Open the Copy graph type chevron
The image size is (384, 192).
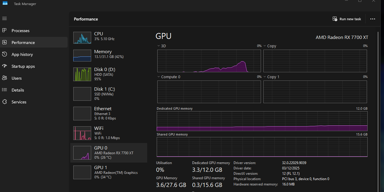tap(264, 45)
